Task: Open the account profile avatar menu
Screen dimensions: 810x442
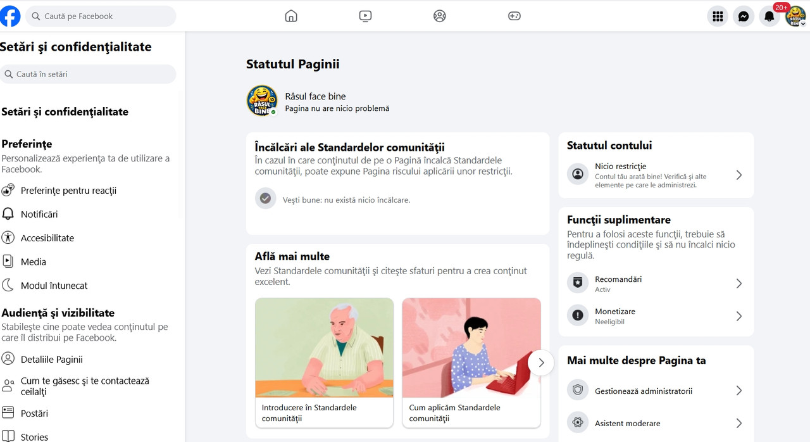Action: (x=795, y=16)
